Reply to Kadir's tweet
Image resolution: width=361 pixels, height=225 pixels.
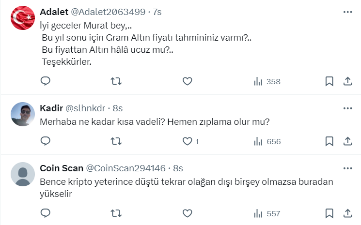46,141
